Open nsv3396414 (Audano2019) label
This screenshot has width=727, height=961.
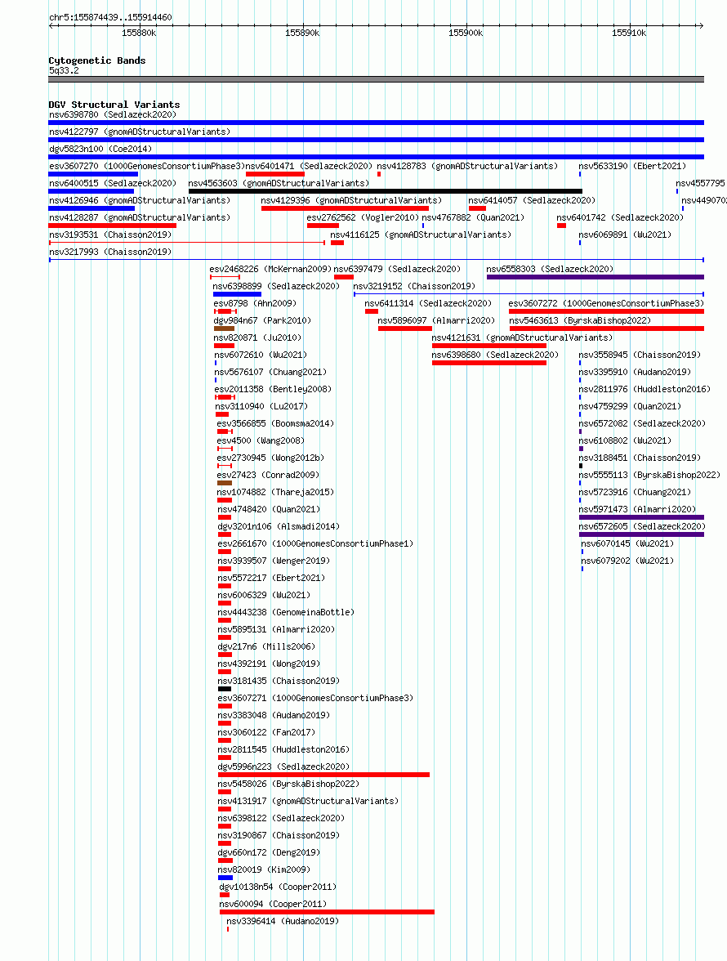pos(283,921)
